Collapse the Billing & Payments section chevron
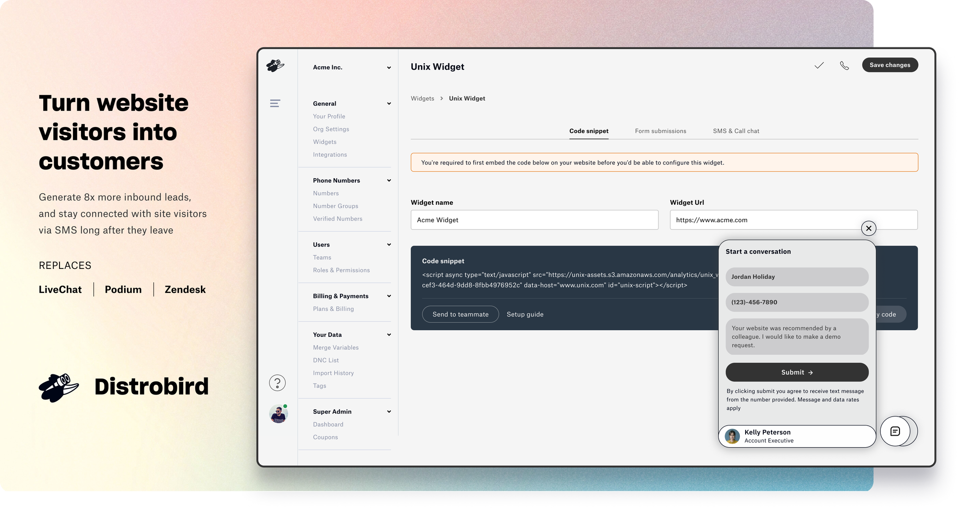959x509 pixels. [389, 296]
